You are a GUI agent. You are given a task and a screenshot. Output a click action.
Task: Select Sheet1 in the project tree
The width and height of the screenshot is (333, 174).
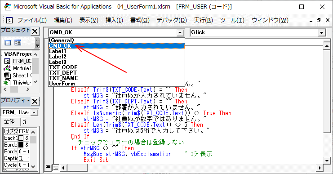[x=22, y=76]
